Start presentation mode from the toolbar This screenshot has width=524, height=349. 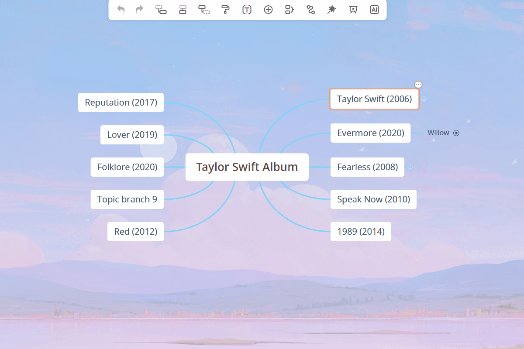click(x=353, y=10)
